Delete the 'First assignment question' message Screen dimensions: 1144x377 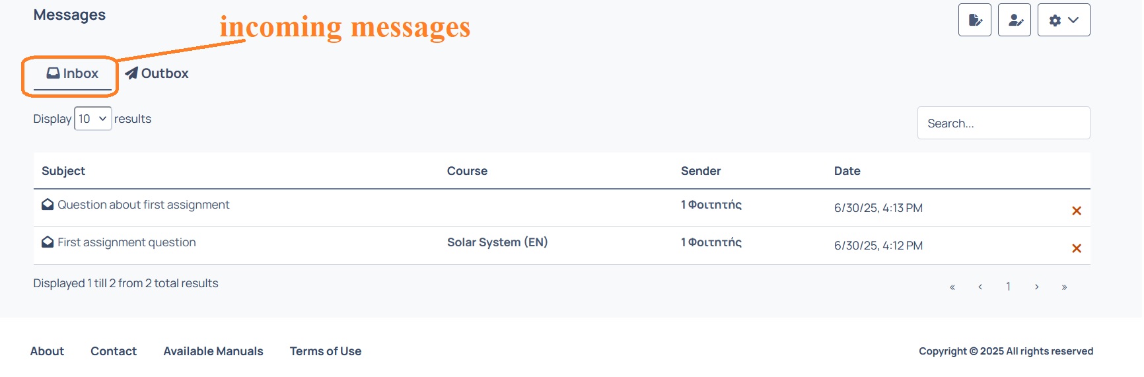[1076, 248]
